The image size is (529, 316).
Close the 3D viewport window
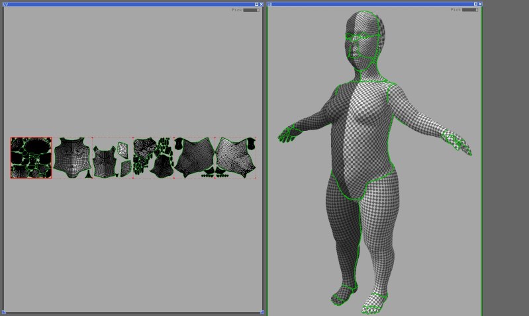click(x=480, y=4)
